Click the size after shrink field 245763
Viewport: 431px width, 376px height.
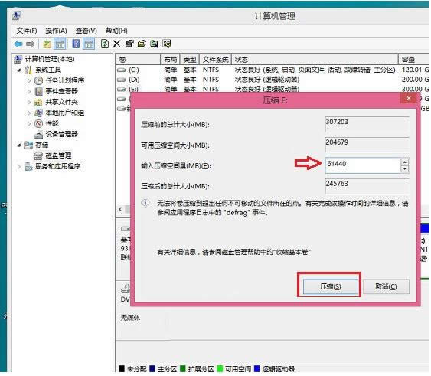[x=367, y=185]
